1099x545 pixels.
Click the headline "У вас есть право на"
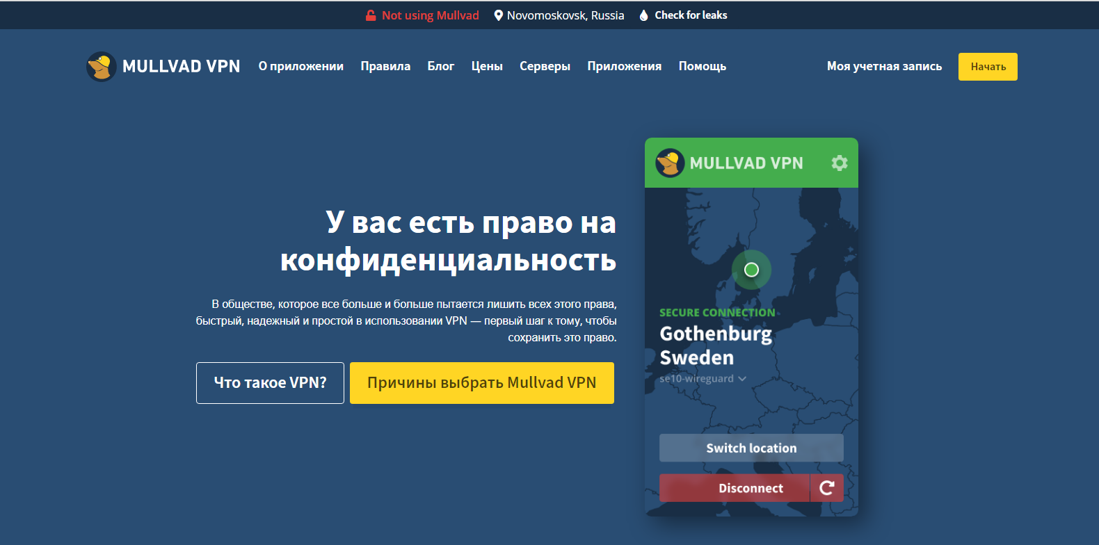coord(471,222)
